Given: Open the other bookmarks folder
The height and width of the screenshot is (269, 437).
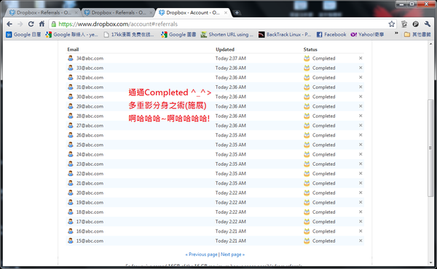Looking at the screenshot, I should click(x=417, y=34).
